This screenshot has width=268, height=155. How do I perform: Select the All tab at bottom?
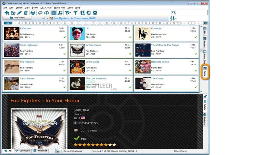8,151
